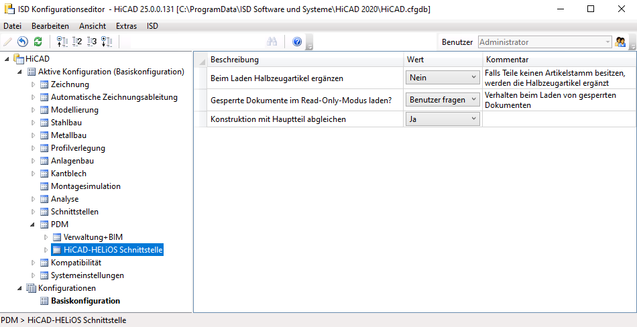The image size is (637, 327).
Task: Click the binoculars search icon
Action: coord(272,42)
